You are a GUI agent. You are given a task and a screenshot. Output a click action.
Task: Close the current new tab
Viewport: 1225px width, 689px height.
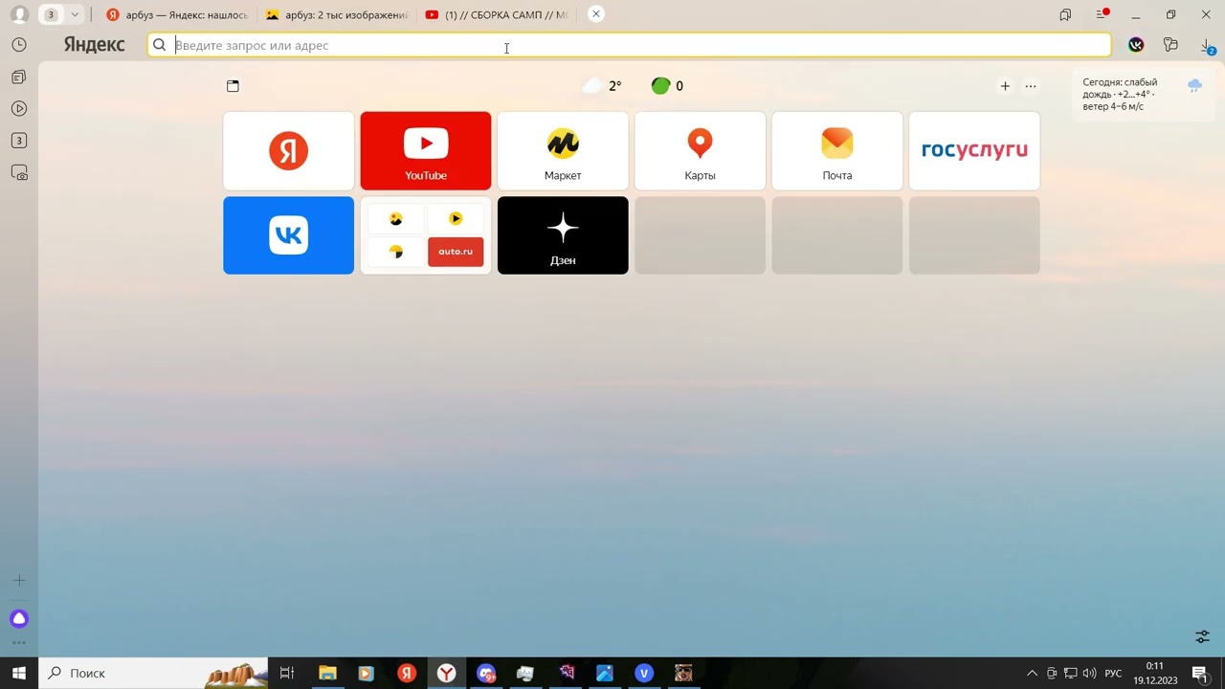(x=595, y=14)
